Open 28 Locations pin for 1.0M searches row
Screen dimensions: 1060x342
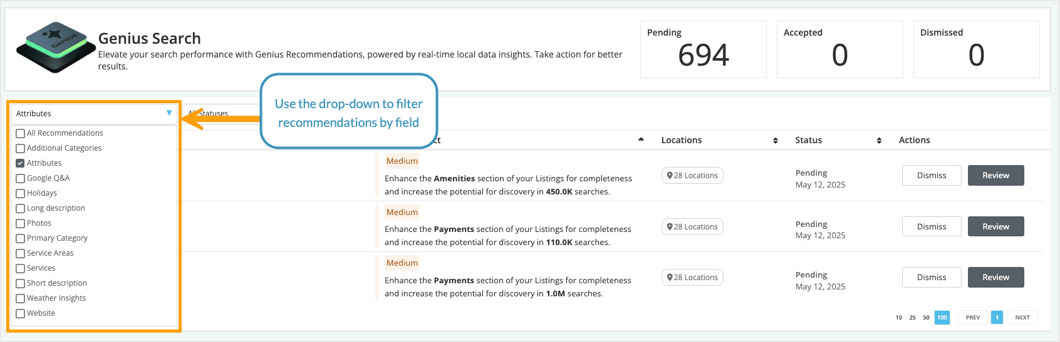692,278
